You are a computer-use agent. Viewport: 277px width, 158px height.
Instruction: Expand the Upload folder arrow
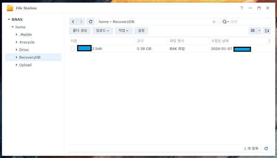coord(17,65)
